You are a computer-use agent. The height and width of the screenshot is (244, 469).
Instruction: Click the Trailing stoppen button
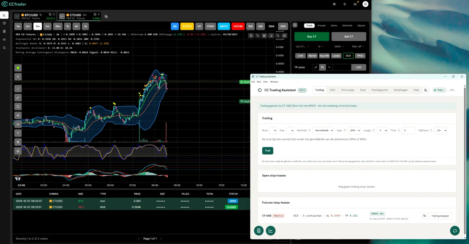point(440,216)
